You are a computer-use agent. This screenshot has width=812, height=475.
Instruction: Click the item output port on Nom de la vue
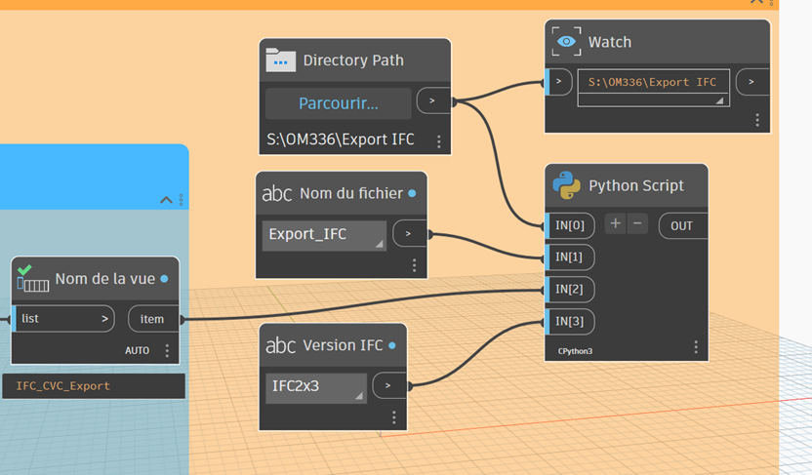point(152,319)
